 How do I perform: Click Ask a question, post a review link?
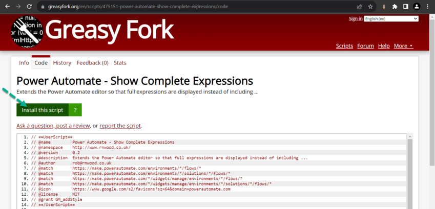pos(53,126)
